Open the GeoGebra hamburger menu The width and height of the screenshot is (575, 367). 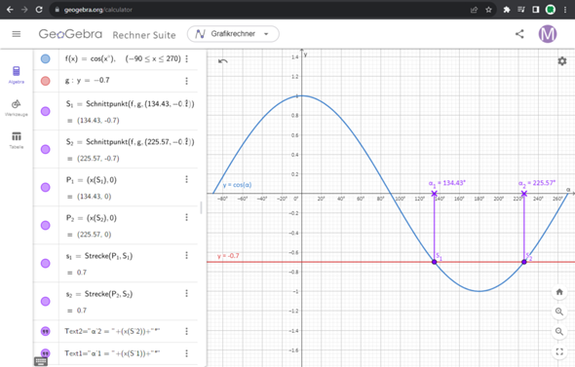tap(17, 34)
